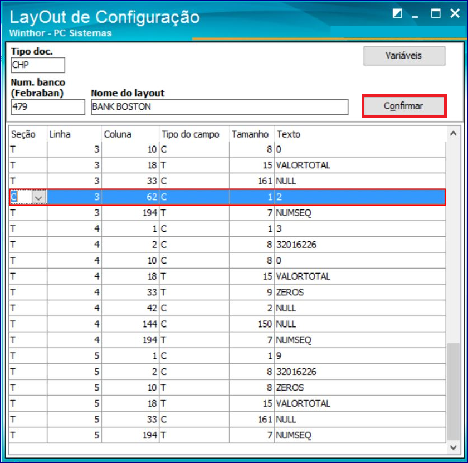468x463 pixels.
Task: Click scroll up arrow of the grid
Action: pyautogui.click(x=454, y=134)
